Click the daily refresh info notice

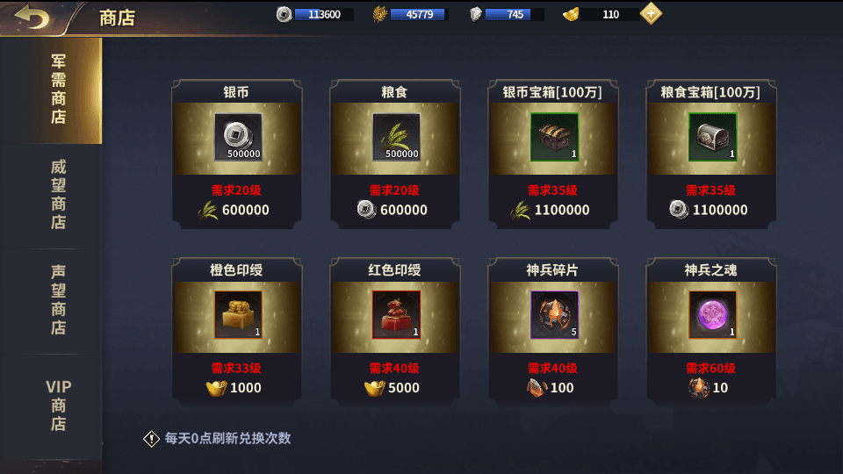tap(217, 439)
